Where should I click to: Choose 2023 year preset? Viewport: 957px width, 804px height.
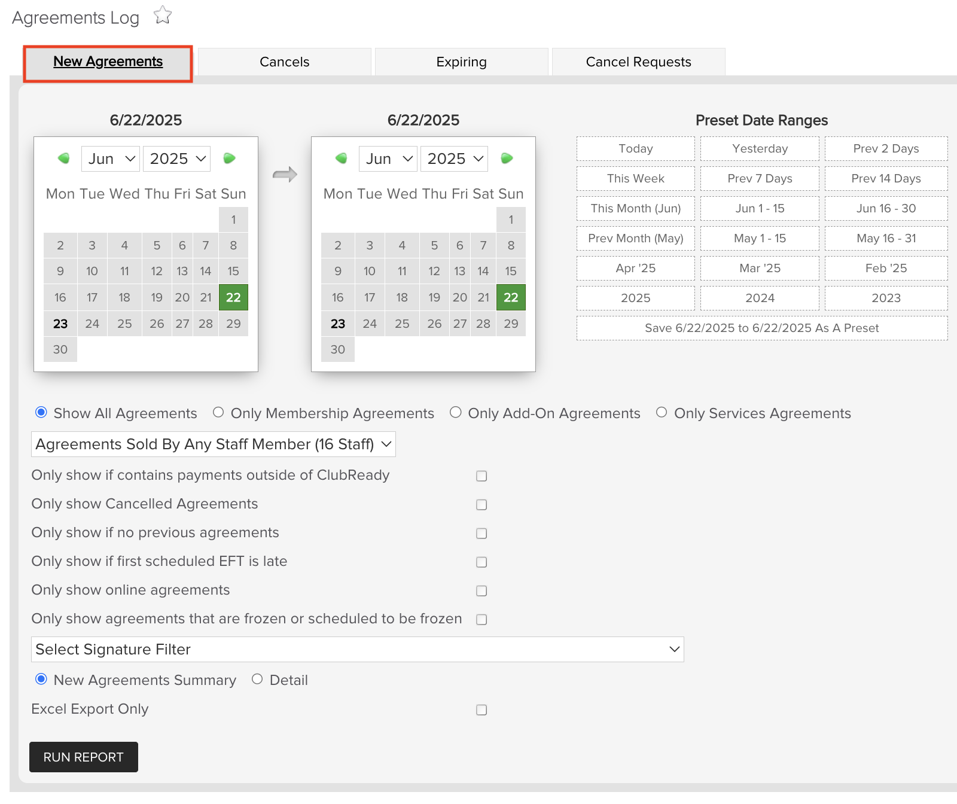pos(886,299)
